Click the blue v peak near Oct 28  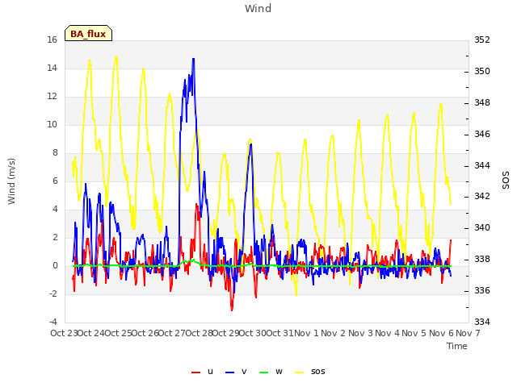(x=194, y=59)
